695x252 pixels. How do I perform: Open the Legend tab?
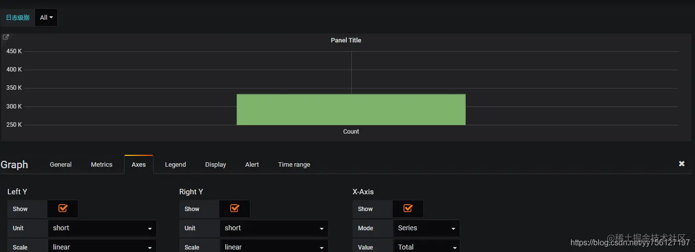point(175,164)
